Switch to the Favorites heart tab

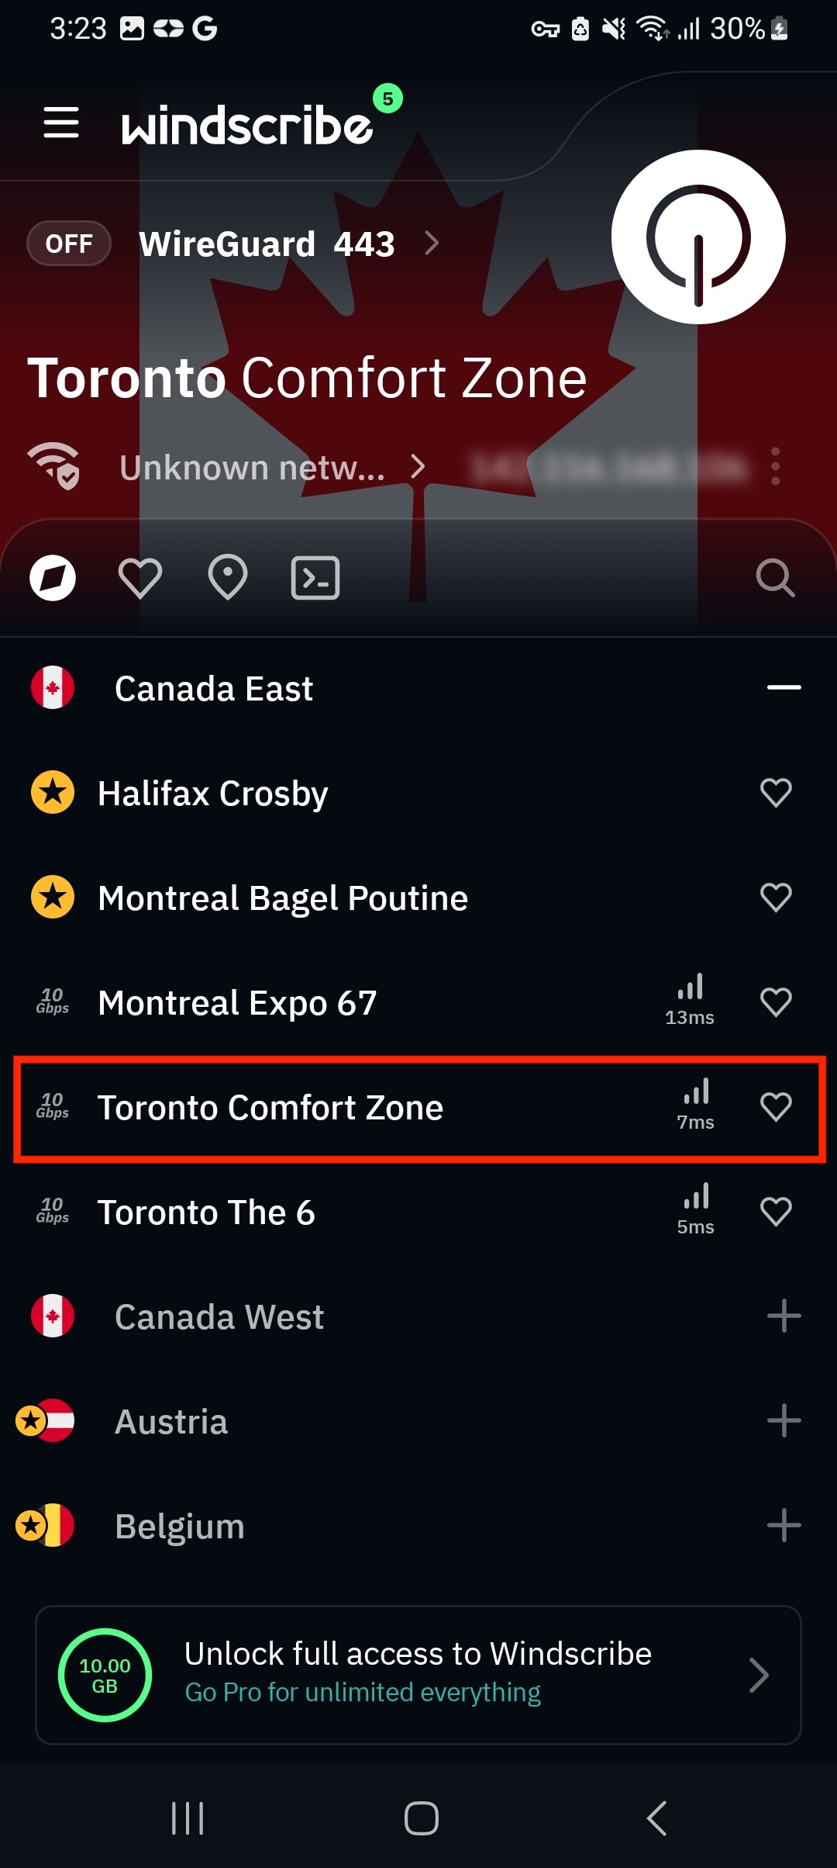[140, 578]
